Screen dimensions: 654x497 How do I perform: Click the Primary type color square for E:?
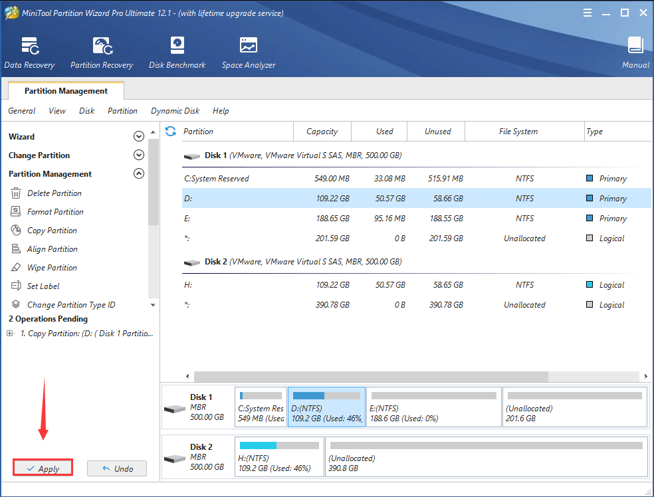pos(590,218)
